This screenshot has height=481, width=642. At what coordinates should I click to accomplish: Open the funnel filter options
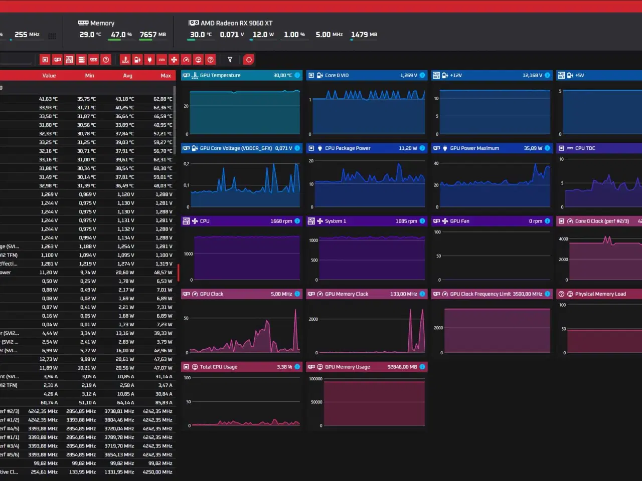pos(230,60)
